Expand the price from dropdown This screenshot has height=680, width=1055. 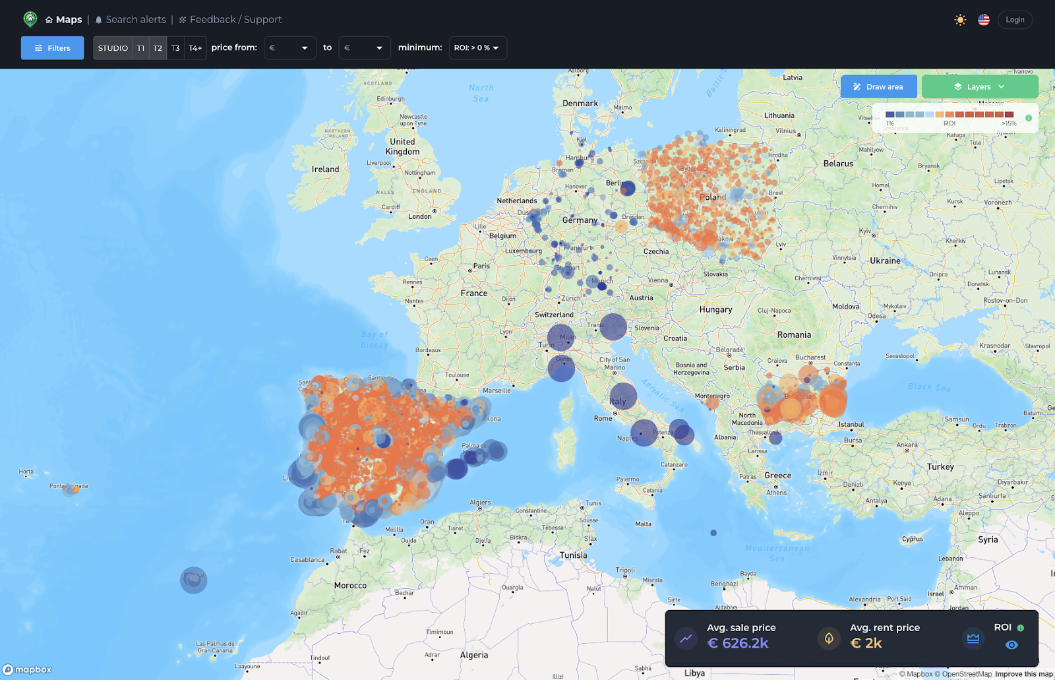(290, 48)
